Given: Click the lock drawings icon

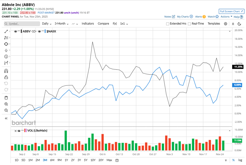Looking at the screenshot, I should (6, 77).
